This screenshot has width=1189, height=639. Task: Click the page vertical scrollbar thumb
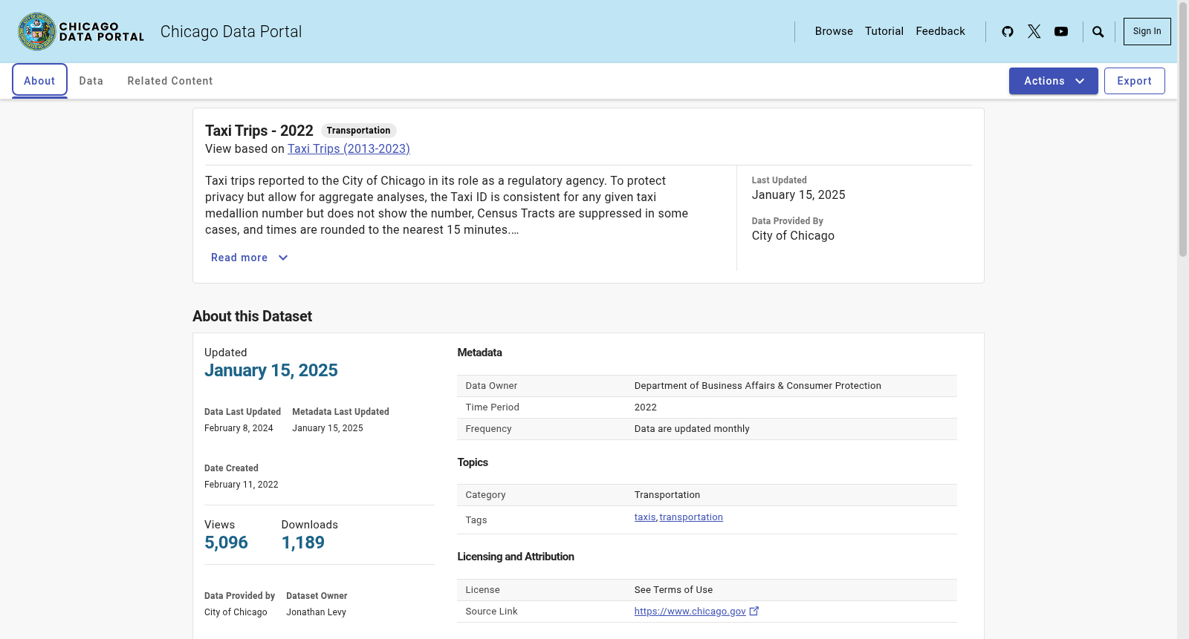pyautogui.click(x=1183, y=130)
